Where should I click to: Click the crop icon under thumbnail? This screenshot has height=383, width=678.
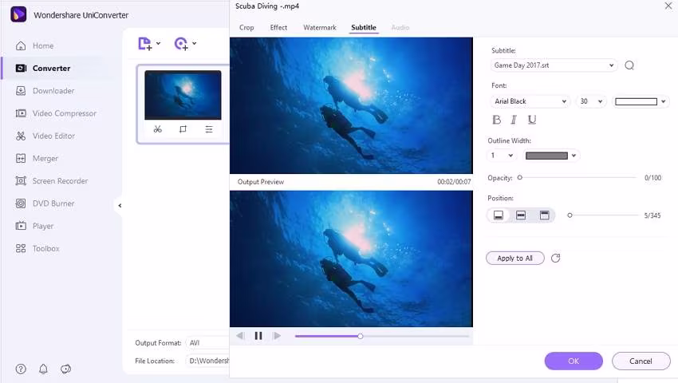click(183, 129)
